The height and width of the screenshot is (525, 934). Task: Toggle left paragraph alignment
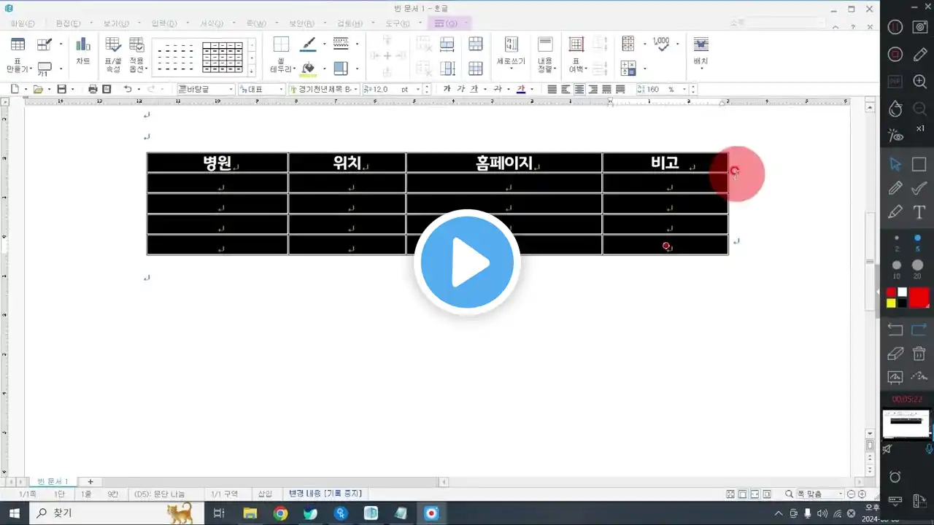[x=566, y=89]
